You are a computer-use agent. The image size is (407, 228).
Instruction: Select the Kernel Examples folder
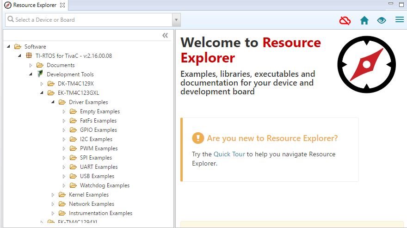point(88,195)
